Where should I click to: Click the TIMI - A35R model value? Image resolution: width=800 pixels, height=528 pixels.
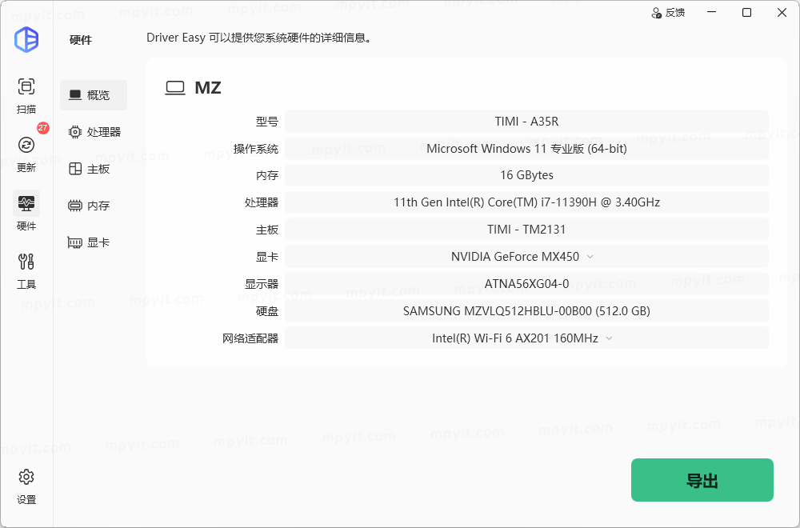click(x=526, y=122)
